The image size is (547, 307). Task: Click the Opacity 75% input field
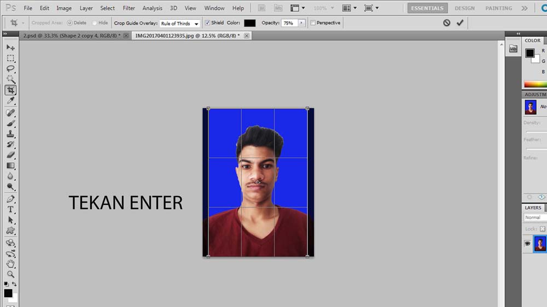click(x=289, y=23)
